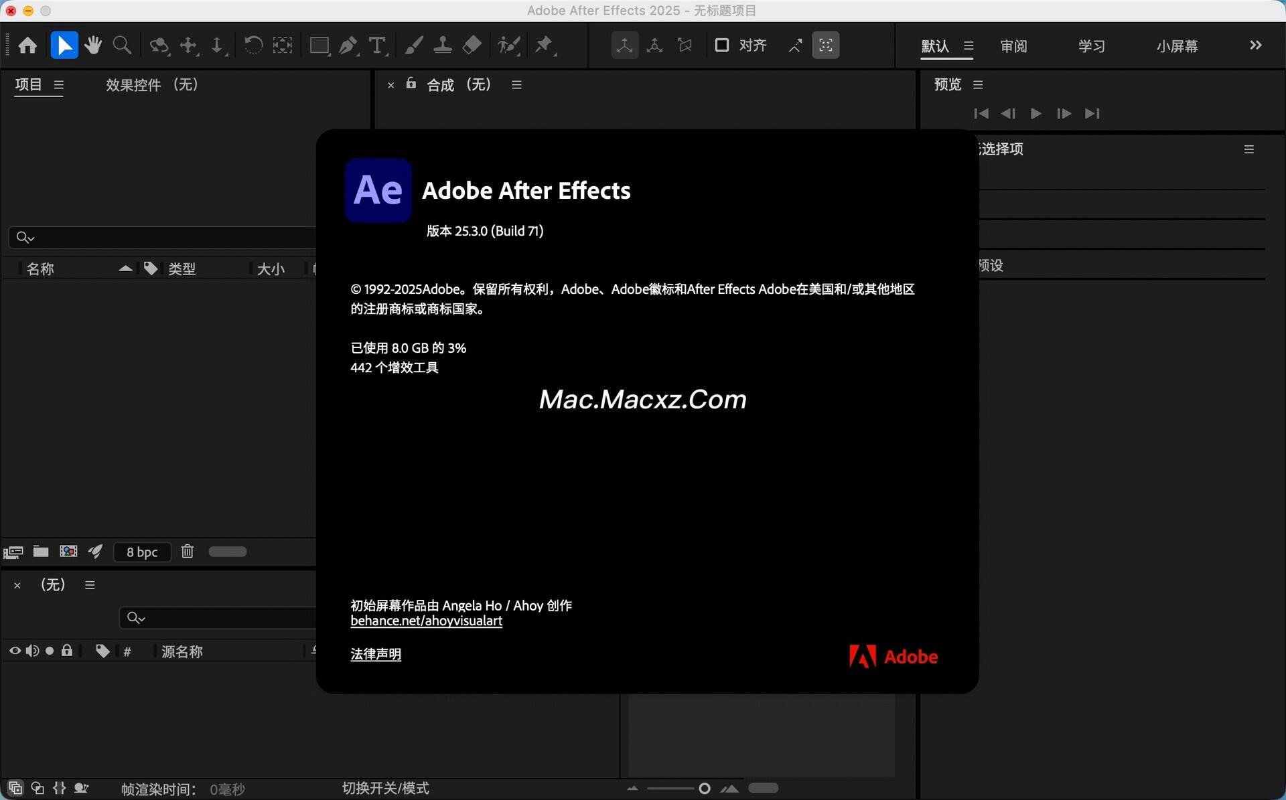Jump to last frame in preview

point(1092,113)
